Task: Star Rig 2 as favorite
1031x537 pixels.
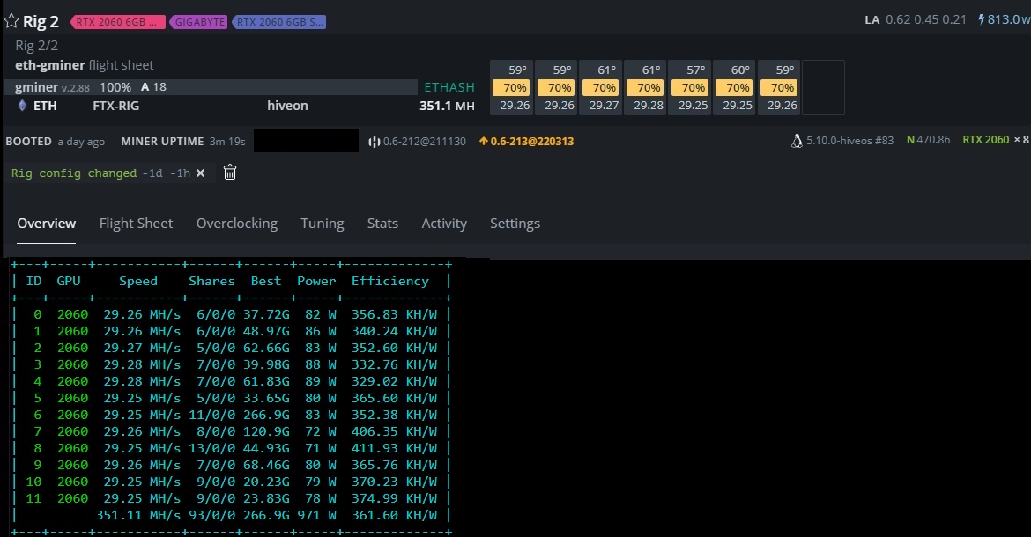Action: point(11,20)
